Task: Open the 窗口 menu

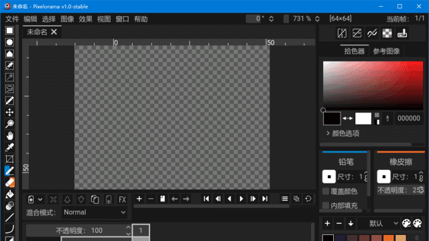Action: (122, 19)
